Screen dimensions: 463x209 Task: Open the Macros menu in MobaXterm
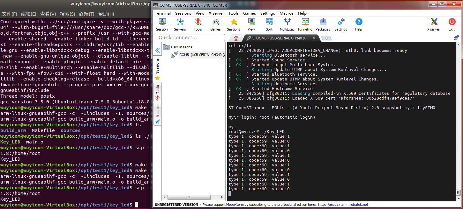point(287,13)
